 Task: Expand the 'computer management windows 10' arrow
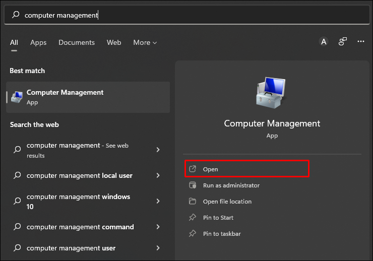(158, 201)
